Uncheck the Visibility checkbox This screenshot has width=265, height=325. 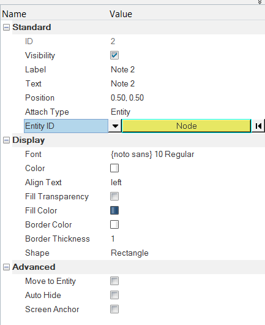pyautogui.click(x=114, y=55)
